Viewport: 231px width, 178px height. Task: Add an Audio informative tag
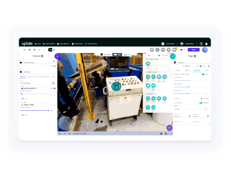pos(153,77)
